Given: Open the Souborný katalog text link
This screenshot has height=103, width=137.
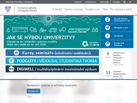Looking at the screenshot, I should (119, 44).
